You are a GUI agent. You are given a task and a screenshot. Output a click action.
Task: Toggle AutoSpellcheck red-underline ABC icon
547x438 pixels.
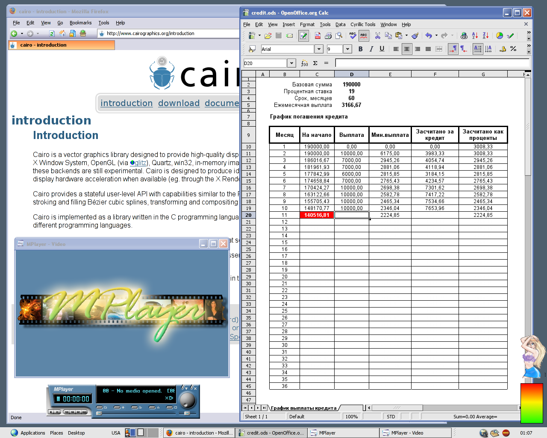tap(364, 36)
